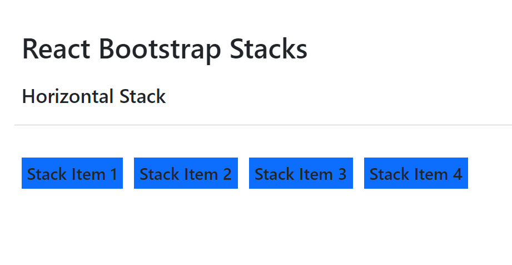Select the Stack Item 2 box
The image size is (512, 265).
(186, 173)
